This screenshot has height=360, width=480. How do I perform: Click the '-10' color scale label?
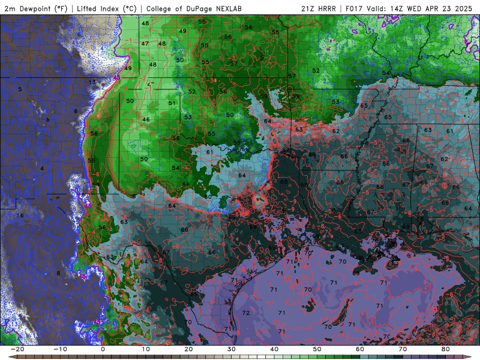coord(60,349)
